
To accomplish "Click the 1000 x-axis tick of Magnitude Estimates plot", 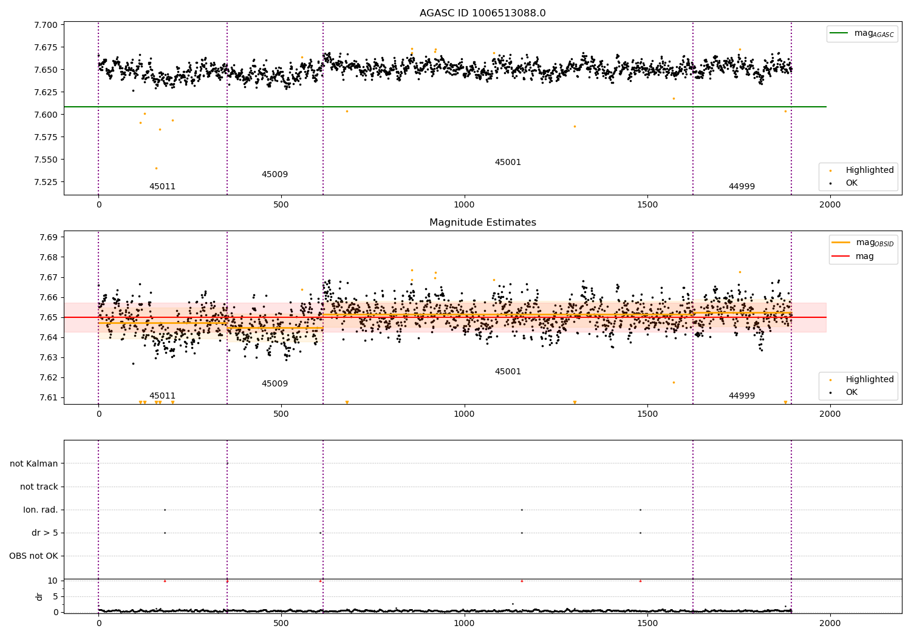I will pyautogui.click(x=464, y=414).
